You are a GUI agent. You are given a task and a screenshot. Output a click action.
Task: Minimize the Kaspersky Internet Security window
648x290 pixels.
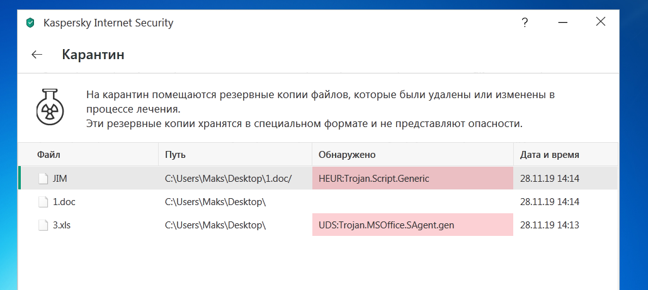point(564,23)
